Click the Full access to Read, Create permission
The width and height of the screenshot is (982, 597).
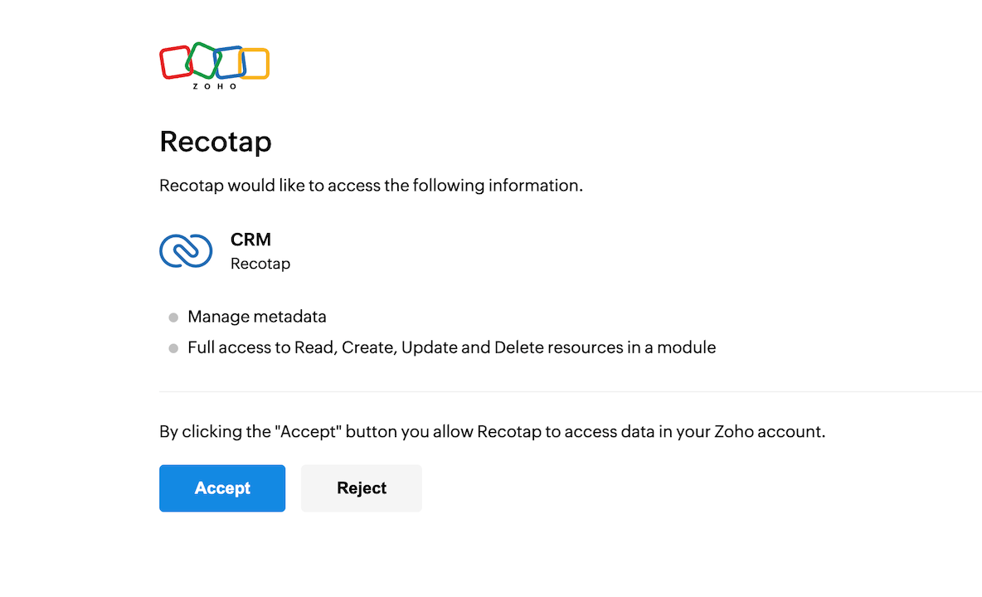click(451, 347)
